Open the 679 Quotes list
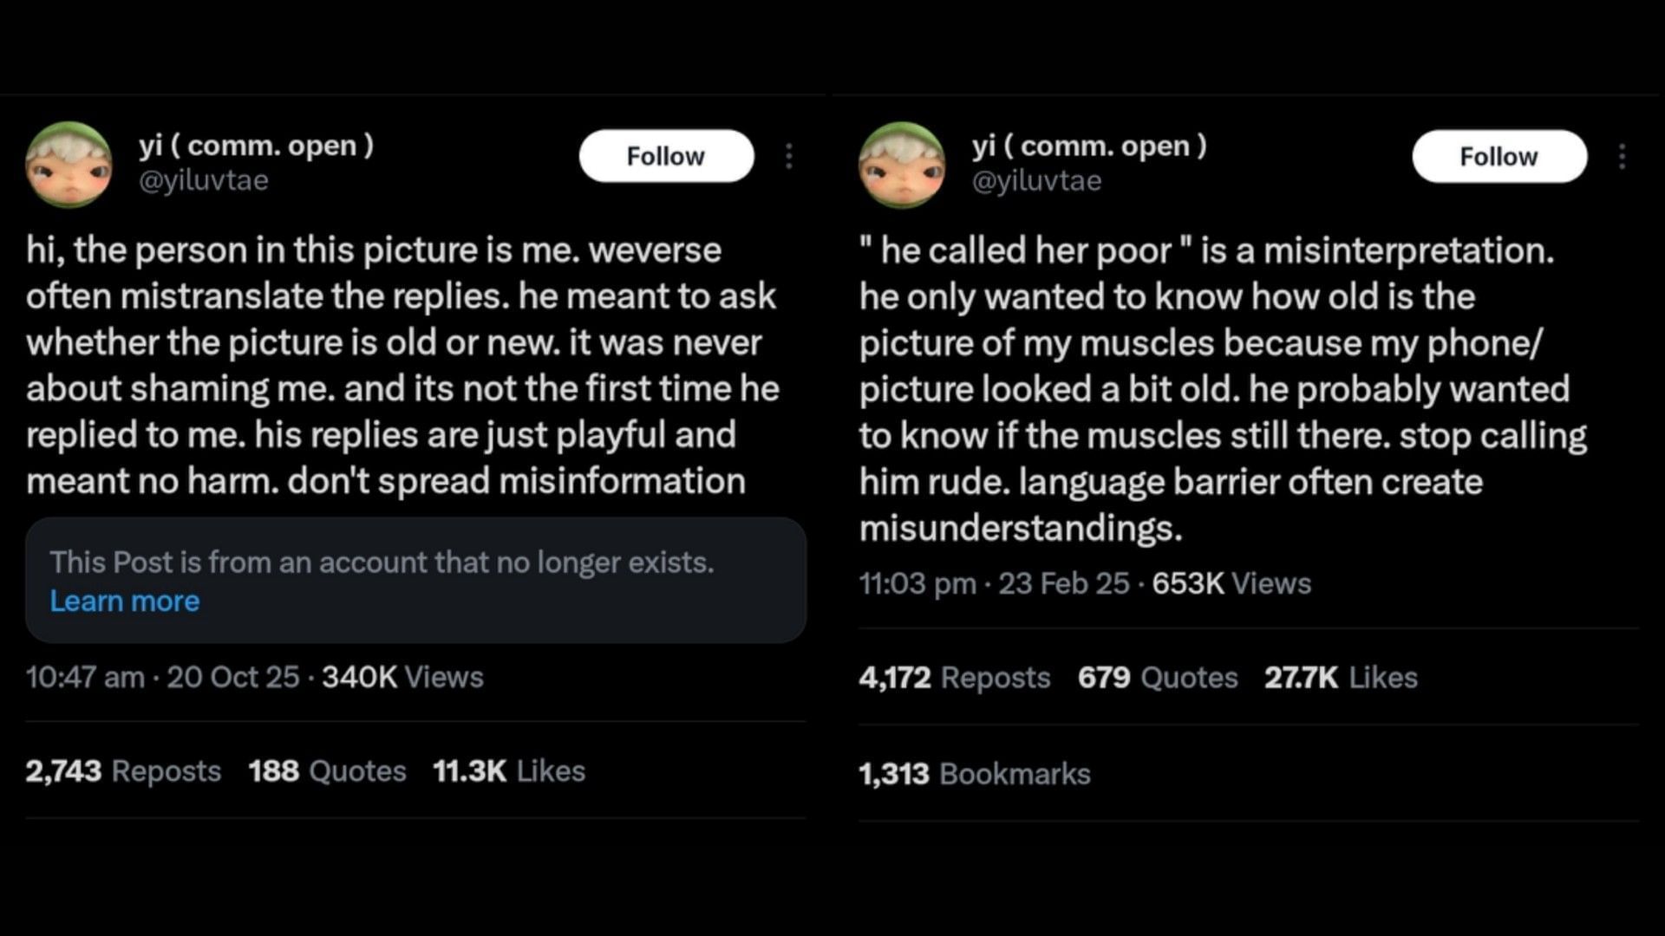The image size is (1665, 936). coord(1158,677)
